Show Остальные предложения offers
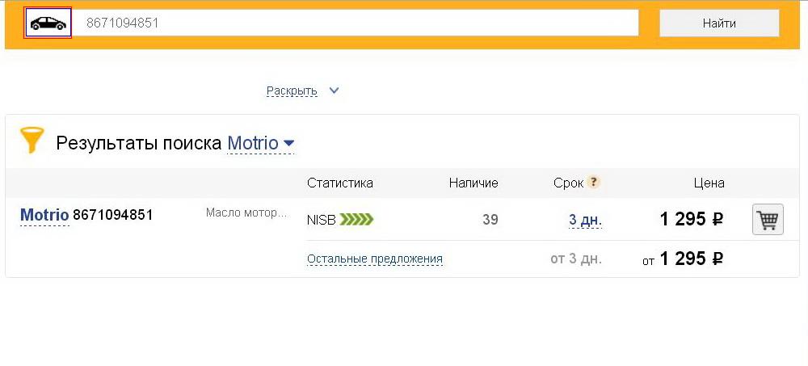 (x=375, y=259)
